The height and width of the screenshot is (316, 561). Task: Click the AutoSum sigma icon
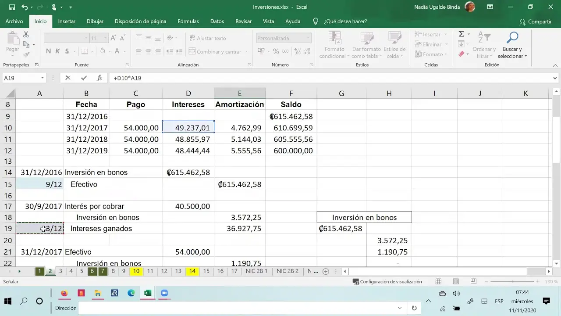tap(461, 34)
